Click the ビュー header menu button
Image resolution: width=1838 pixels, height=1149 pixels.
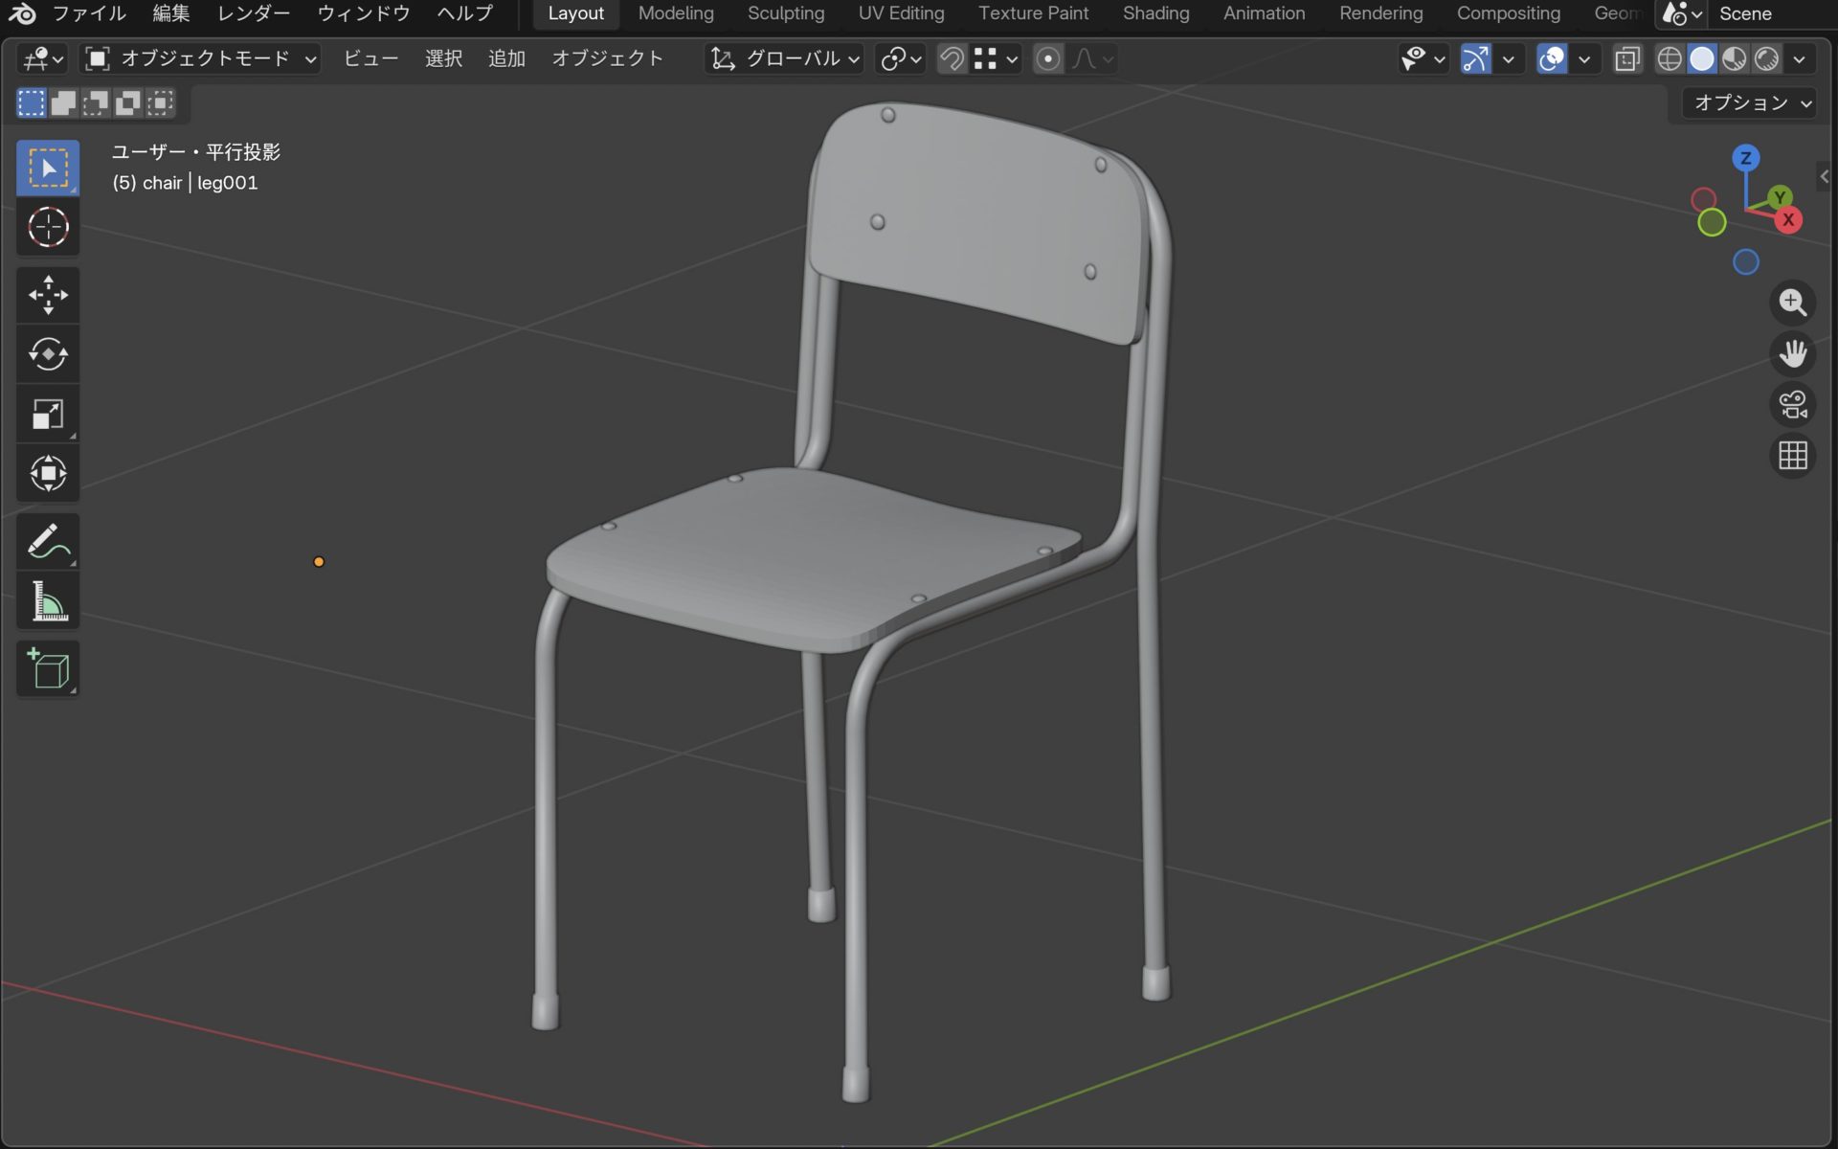tap(370, 59)
